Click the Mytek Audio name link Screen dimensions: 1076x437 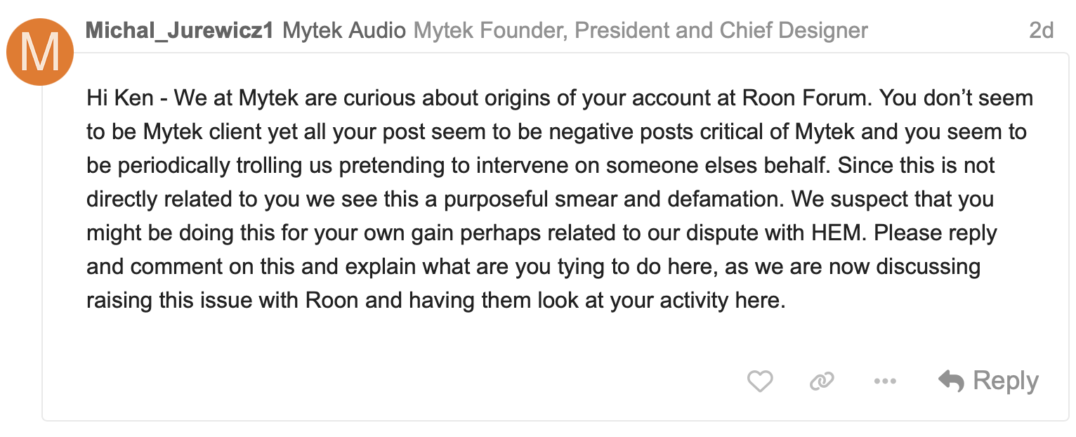coord(344,31)
